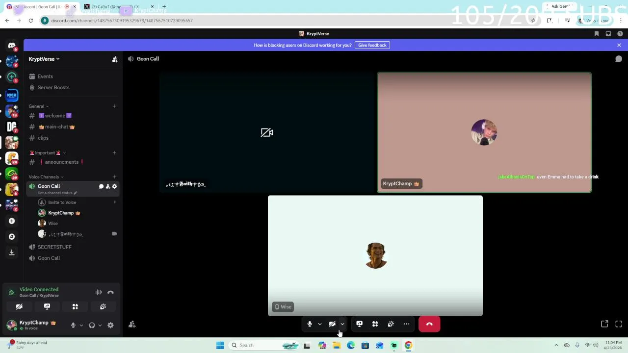
Task: Expand Invite to Voice arrow
Action: pos(114,202)
